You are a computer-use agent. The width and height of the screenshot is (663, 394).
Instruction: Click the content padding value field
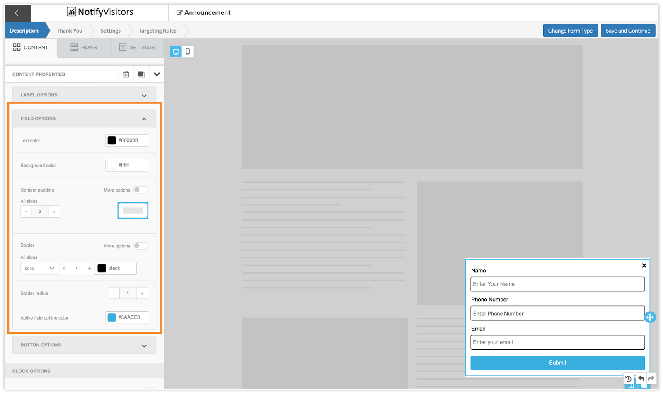[x=40, y=211]
